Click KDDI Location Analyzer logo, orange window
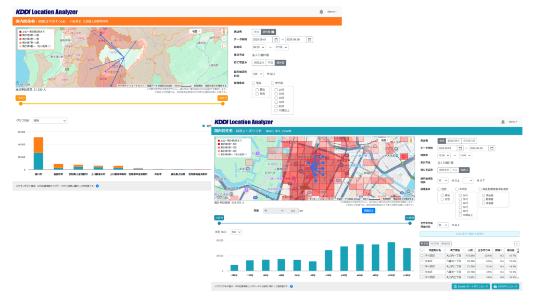Screen dimensions: 533x299 point(46,12)
